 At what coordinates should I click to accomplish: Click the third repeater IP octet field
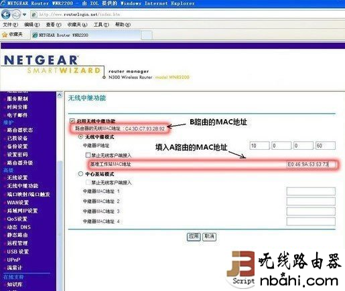coord(303,146)
